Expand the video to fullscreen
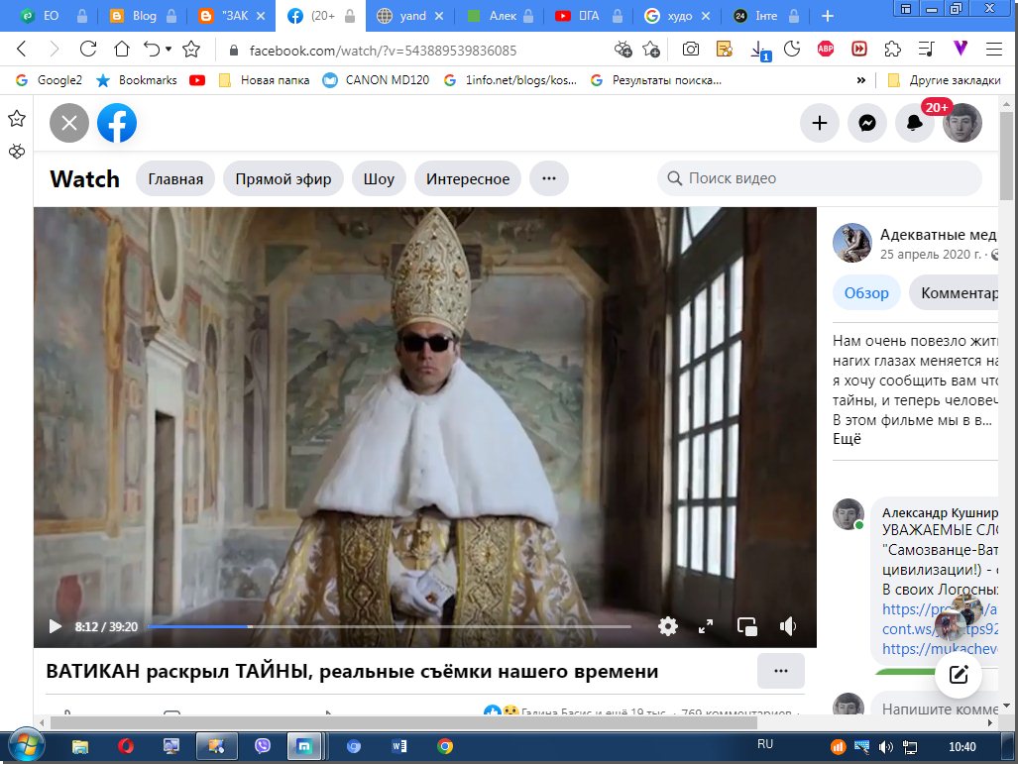Screen dimensions: 1018x764 coord(706,626)
